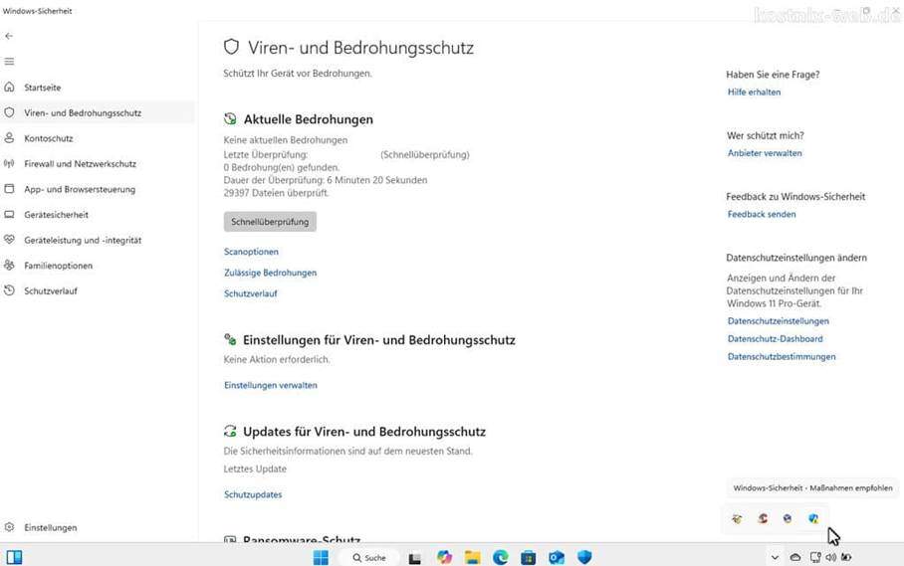Open Familienoptionen section
The height and width of the screenshot is (566, 904).
(58, 266)
